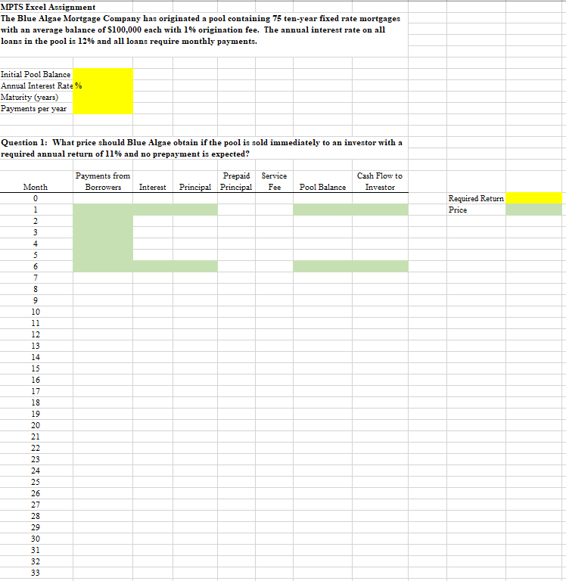Select the yellow Required Return input cell
The height and width of the screenshot is (581, 566).
(x=533, y=198)
